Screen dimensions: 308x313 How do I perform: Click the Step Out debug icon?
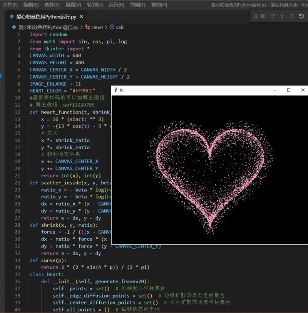coord(291,16)
